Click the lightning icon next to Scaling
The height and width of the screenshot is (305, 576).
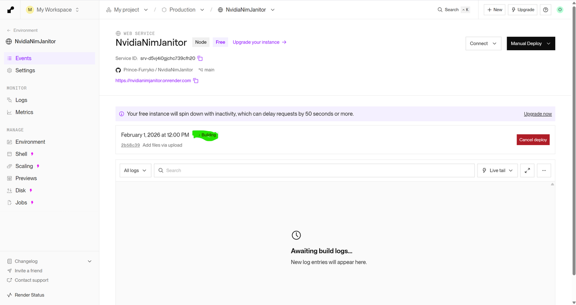[x=38, y=166]
